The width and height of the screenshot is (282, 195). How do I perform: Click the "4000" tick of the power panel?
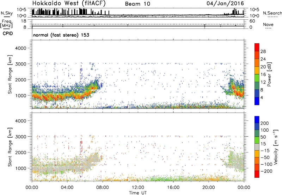pos(20,48)
